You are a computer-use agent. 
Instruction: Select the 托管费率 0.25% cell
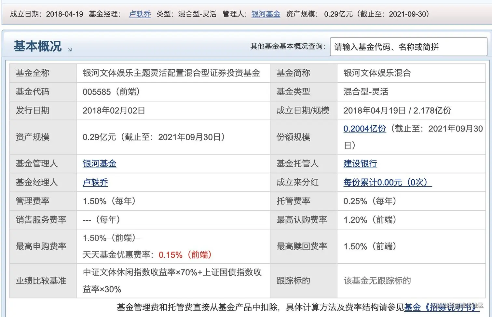pyautogui.click(x=370, y=201)
